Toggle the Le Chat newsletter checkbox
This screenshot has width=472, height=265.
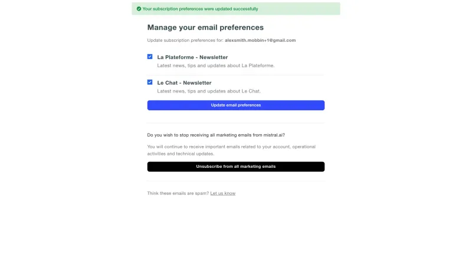(150, 82)
